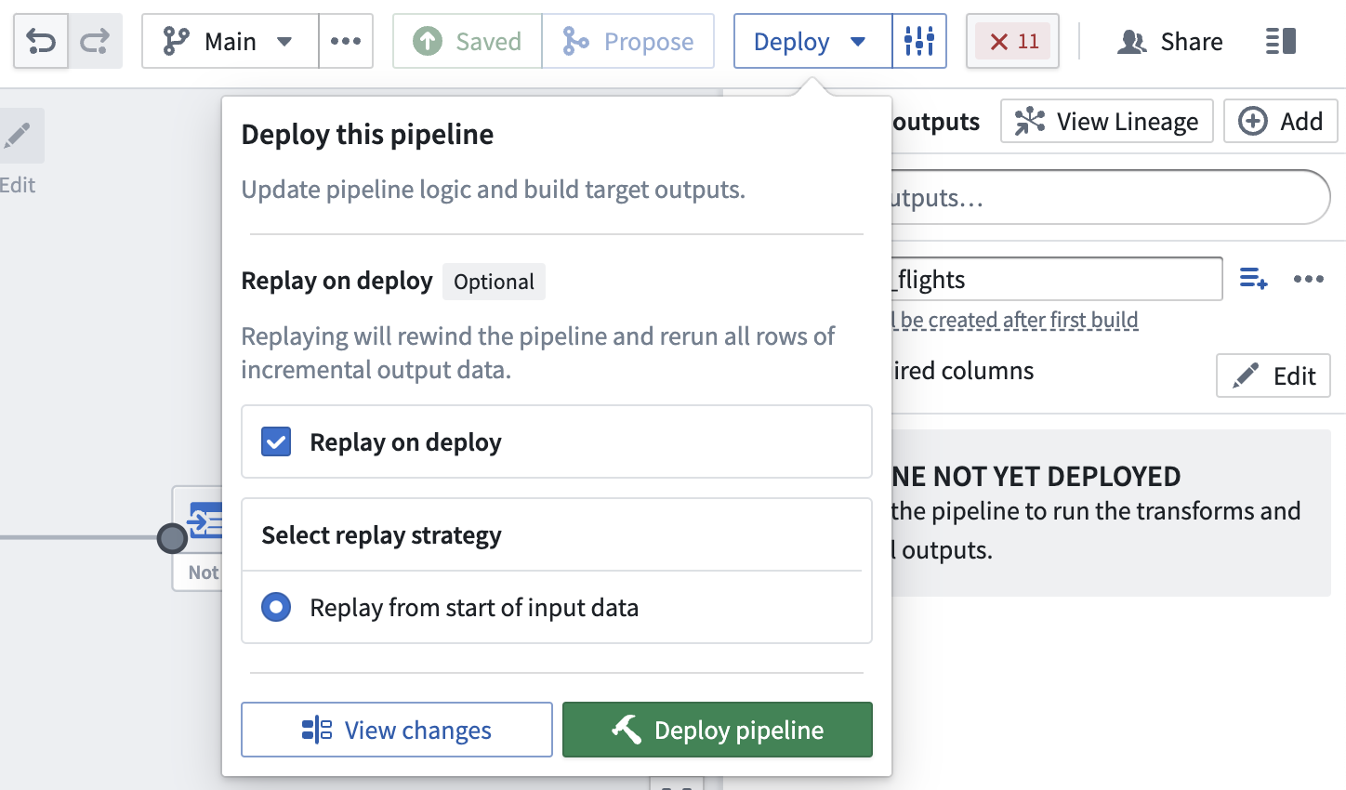Open the Main branch dropdown
1346x790 pixels.
[x=230, y=41]
